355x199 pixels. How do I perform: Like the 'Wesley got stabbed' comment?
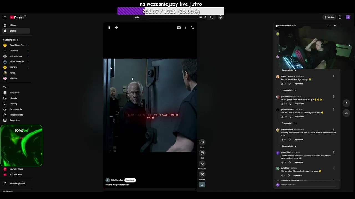[x=282, y=117]
